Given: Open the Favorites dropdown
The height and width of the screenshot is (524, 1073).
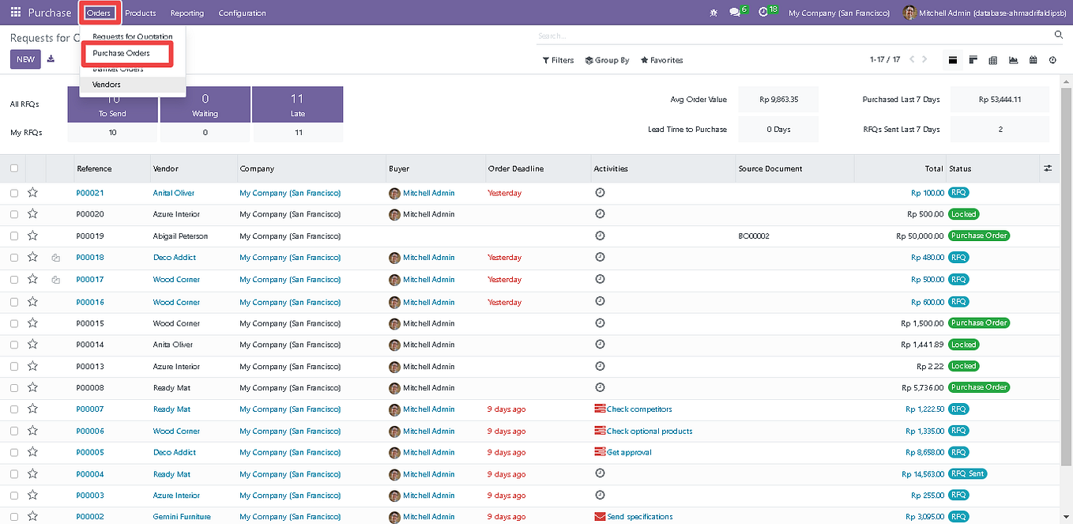Looking at the screenshot, I should point(661,60).
